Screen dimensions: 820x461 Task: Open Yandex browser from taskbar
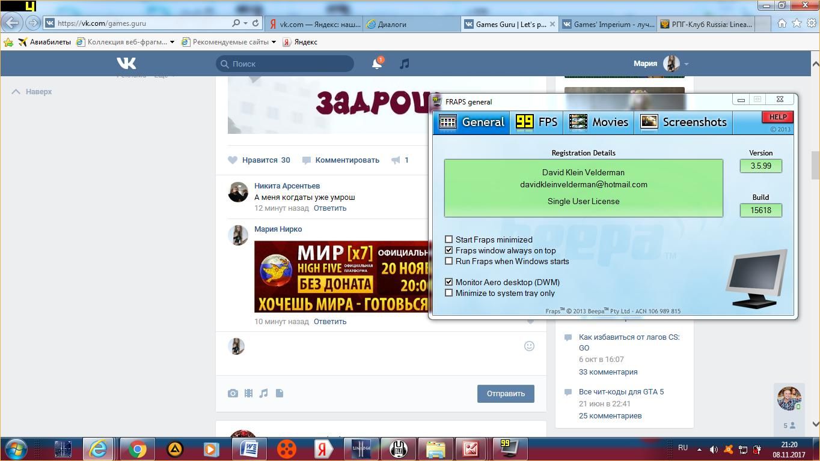323,449
